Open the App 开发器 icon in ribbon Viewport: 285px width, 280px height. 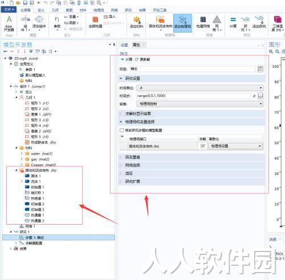click(9, 23)
